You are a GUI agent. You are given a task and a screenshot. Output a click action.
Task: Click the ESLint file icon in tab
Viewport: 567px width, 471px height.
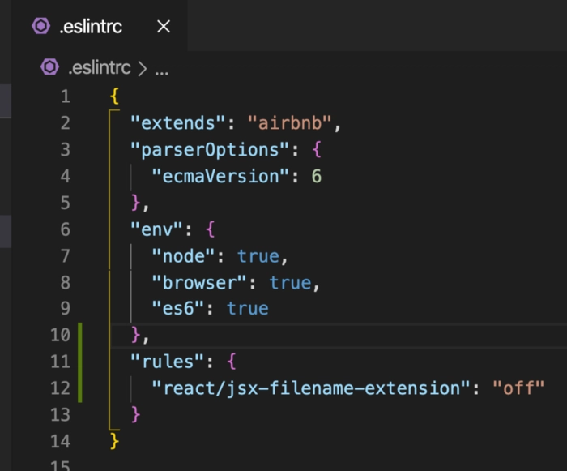(x=40, y=26)
